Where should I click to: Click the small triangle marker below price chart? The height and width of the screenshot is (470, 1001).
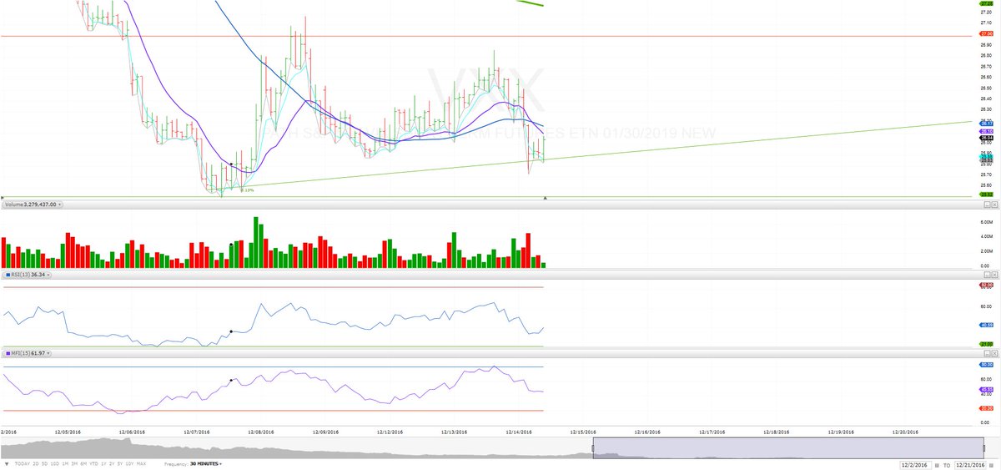click(545, 198)
